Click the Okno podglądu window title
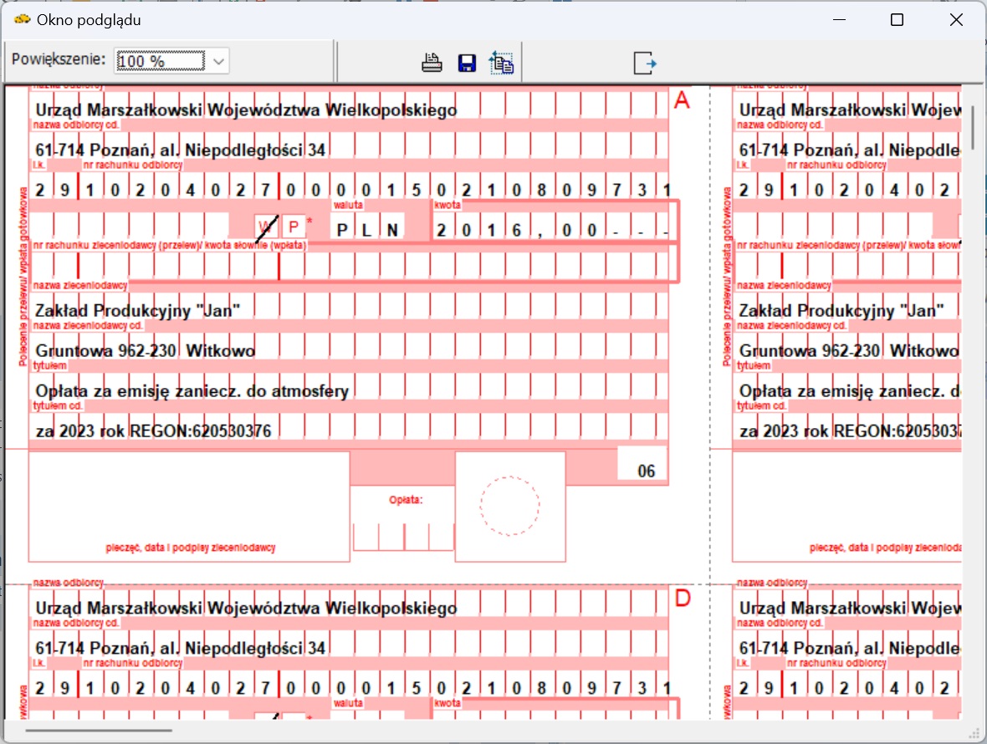This screenshot has height=744, width=987. point(89,20)
